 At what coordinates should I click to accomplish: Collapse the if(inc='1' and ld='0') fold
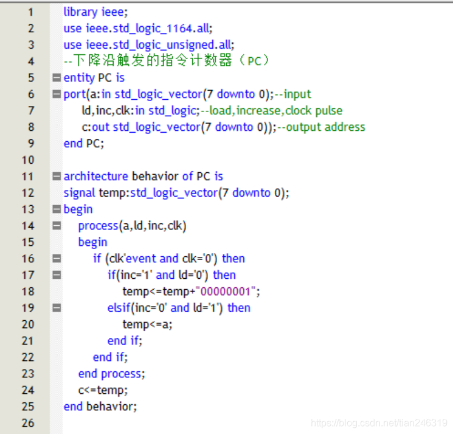pos(57,275)
